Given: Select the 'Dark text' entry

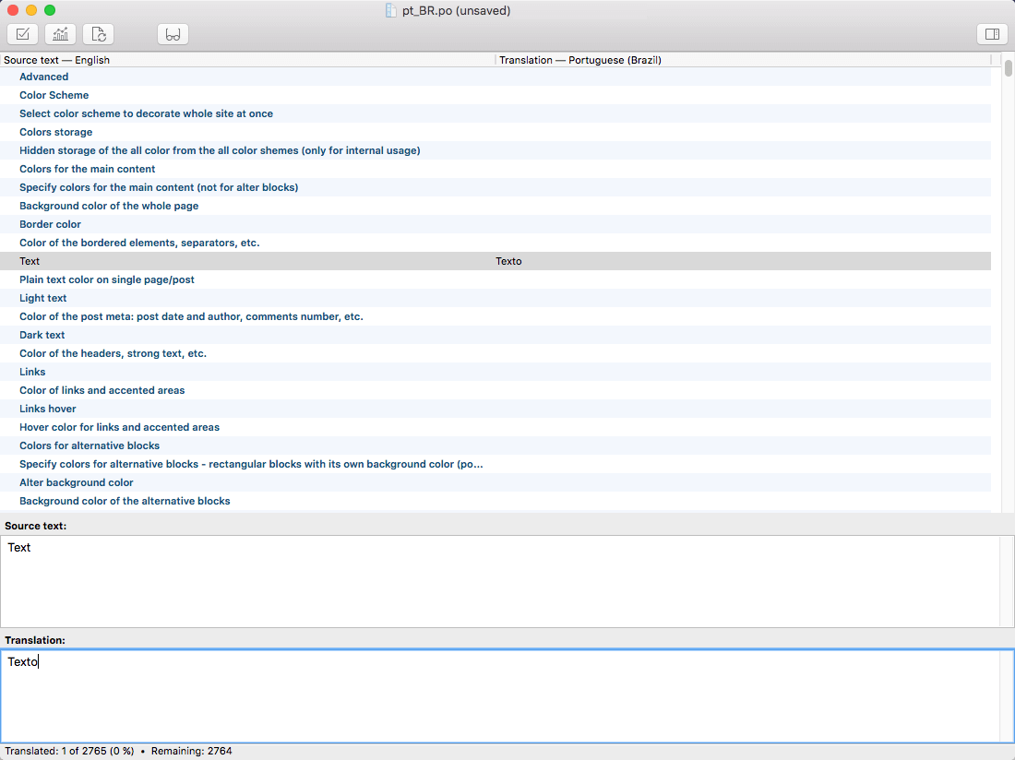Looking at the screenshot, I should pos(42,335).
